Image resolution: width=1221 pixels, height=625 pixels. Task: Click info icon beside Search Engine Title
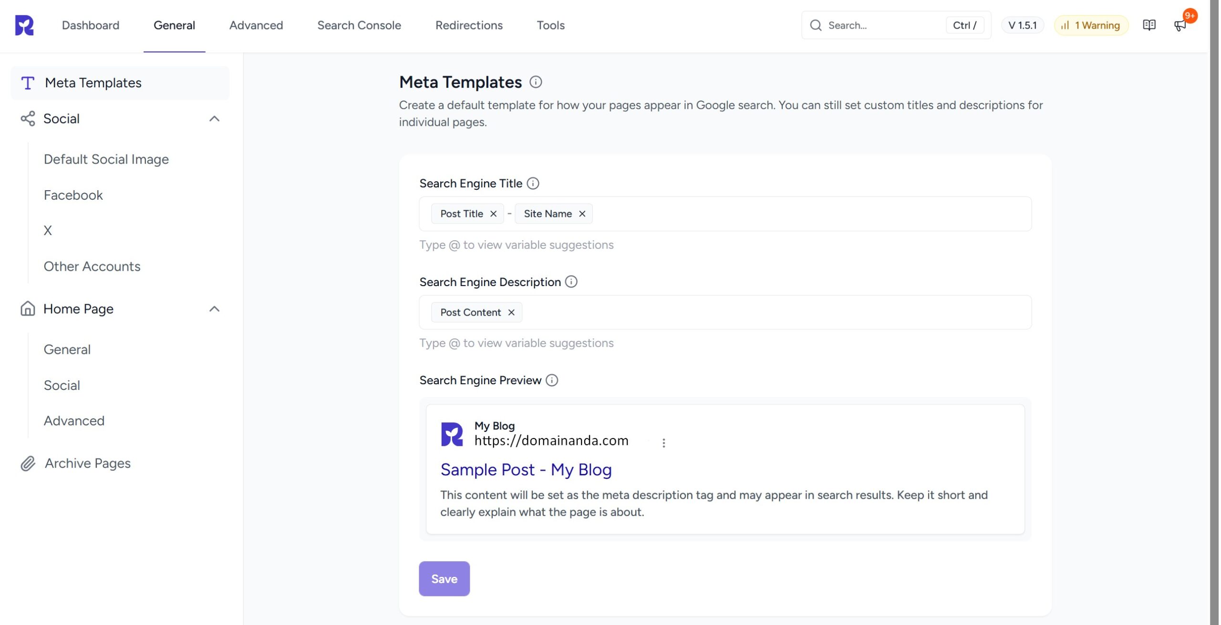(x=533, y=184)
